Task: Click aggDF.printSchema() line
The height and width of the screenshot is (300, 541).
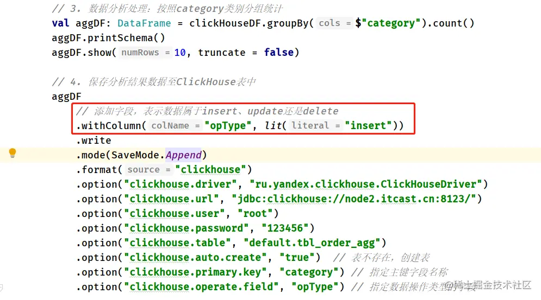Action: [108, 38]
